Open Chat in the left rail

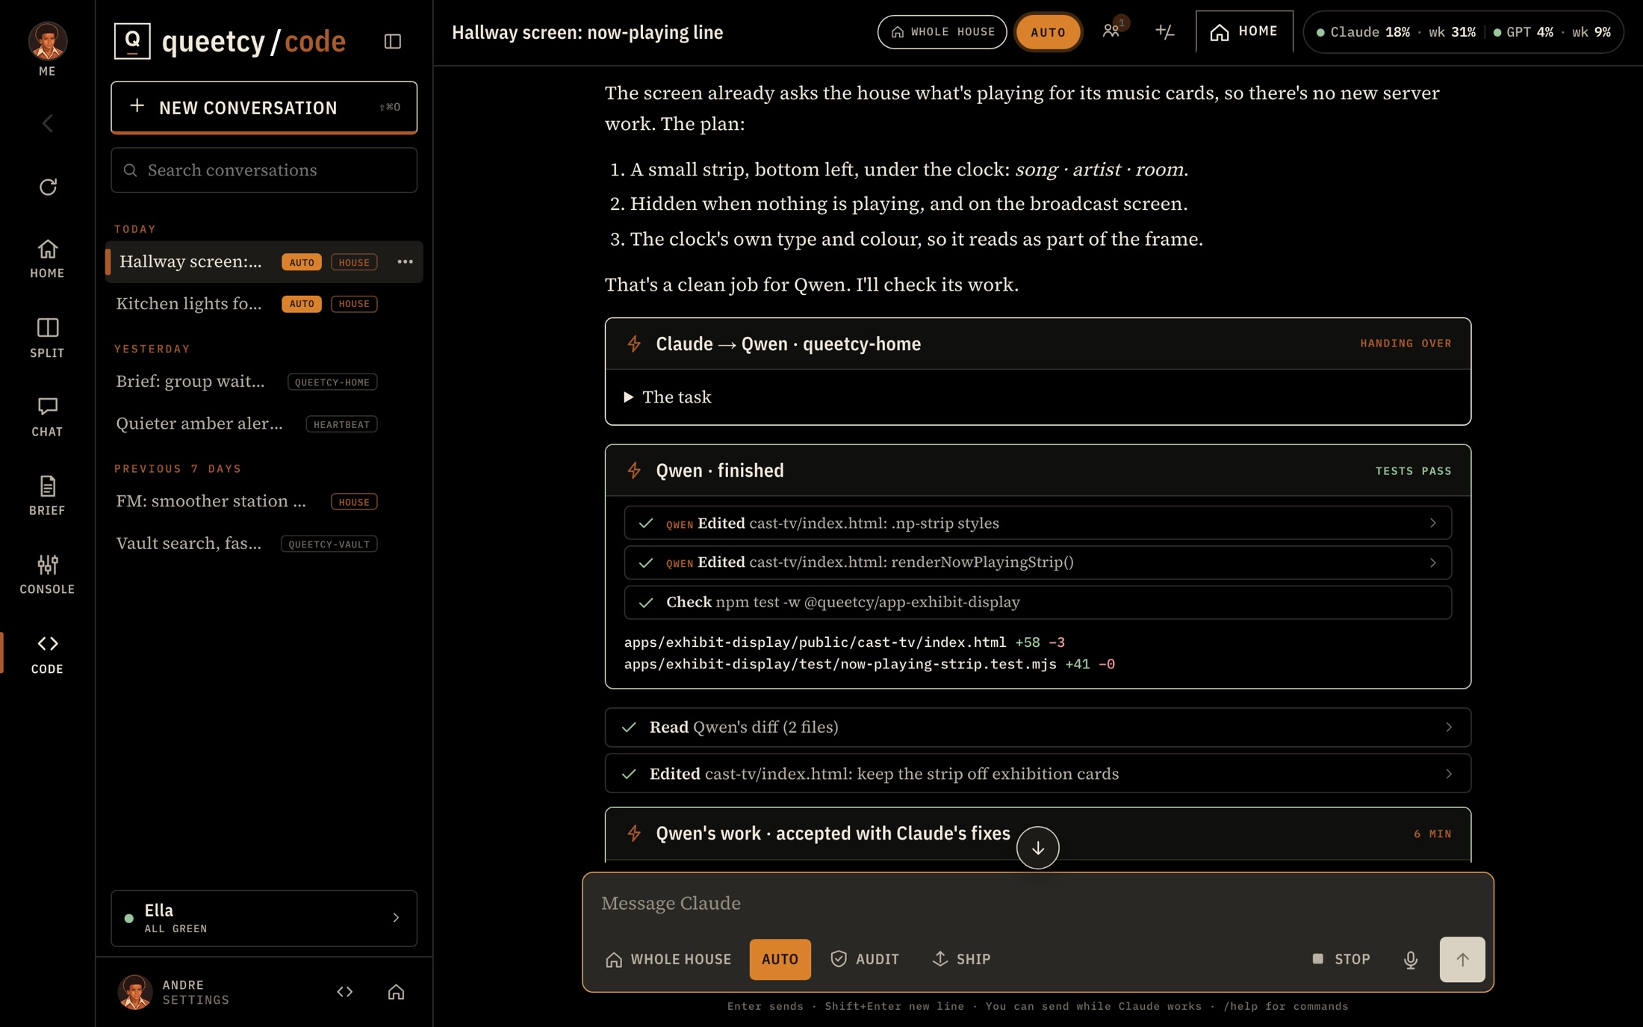coord(47,417)
